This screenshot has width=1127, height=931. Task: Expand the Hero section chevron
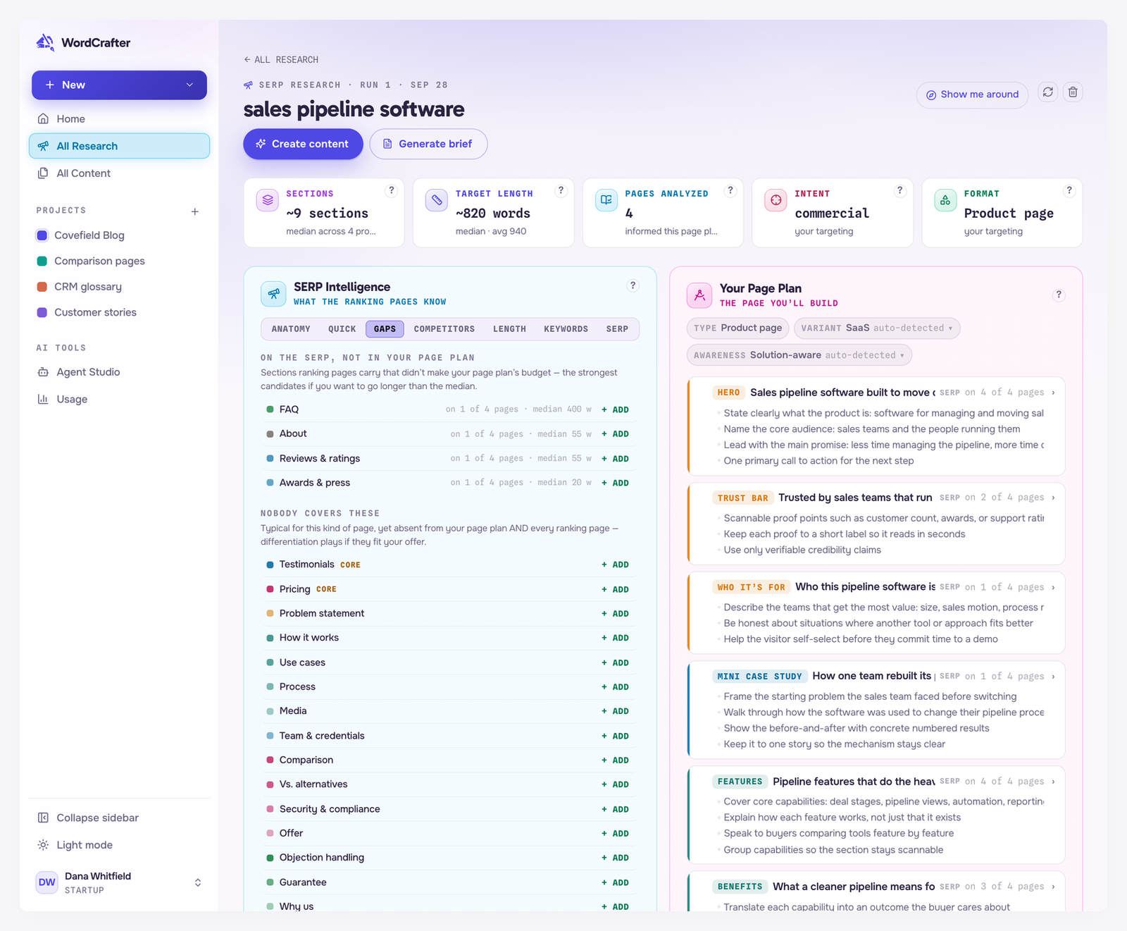[1054, 393]
